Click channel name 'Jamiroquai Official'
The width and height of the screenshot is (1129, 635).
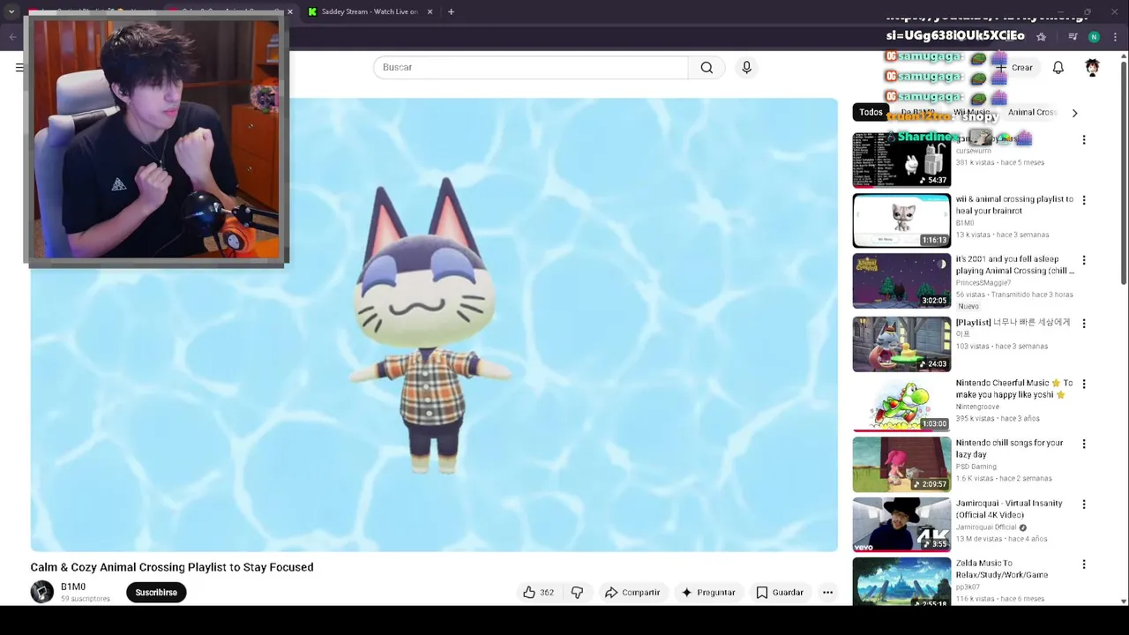(x=986, y=527)
